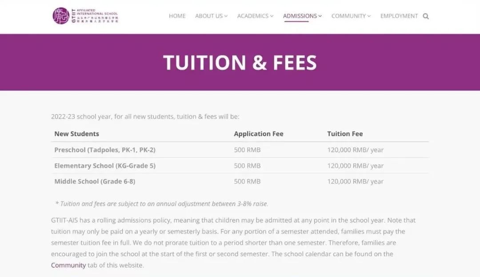Screen dimensions: 480x277
Task: Click the Elementary School 500 RMB cell
Action: (x=247, y=166)
